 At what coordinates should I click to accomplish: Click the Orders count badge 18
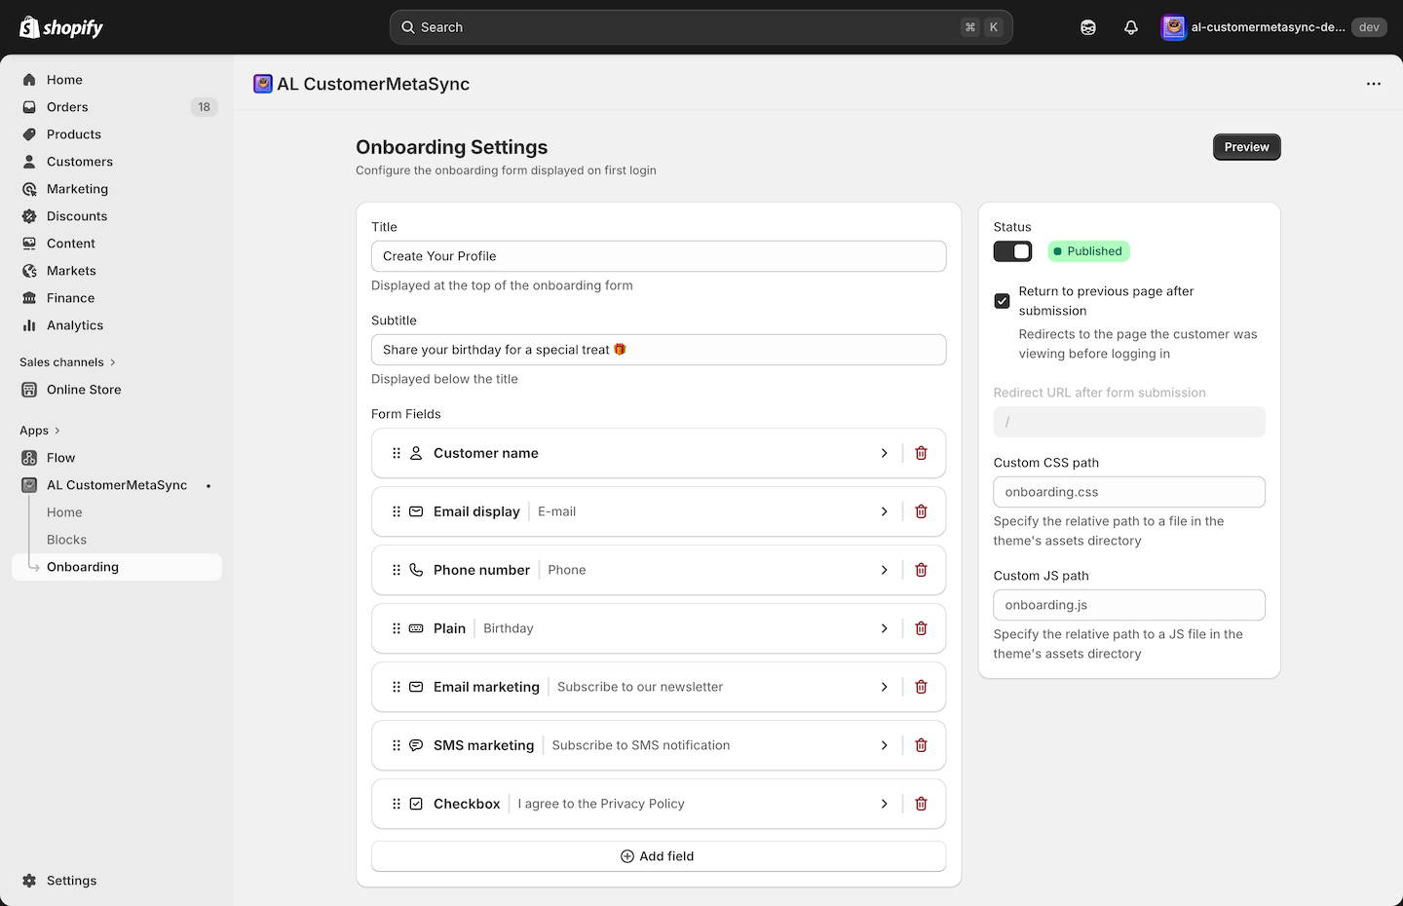204,107
